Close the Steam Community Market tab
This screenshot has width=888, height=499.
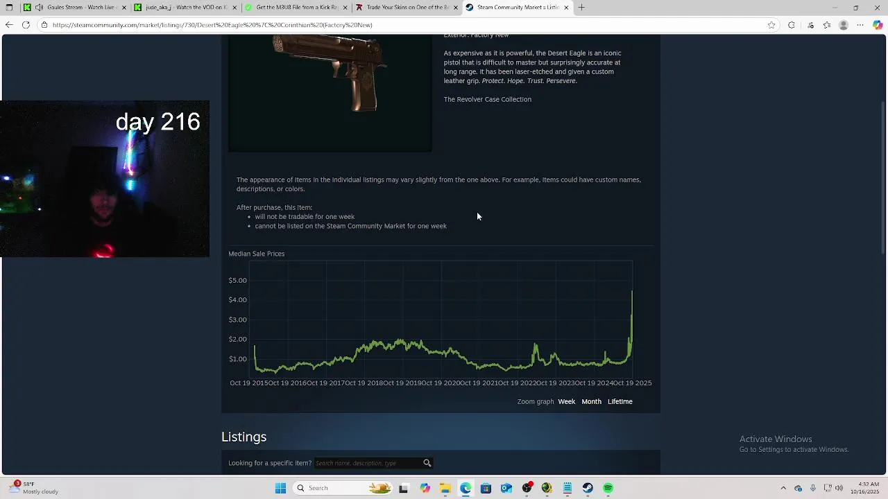tap(566, 8)
